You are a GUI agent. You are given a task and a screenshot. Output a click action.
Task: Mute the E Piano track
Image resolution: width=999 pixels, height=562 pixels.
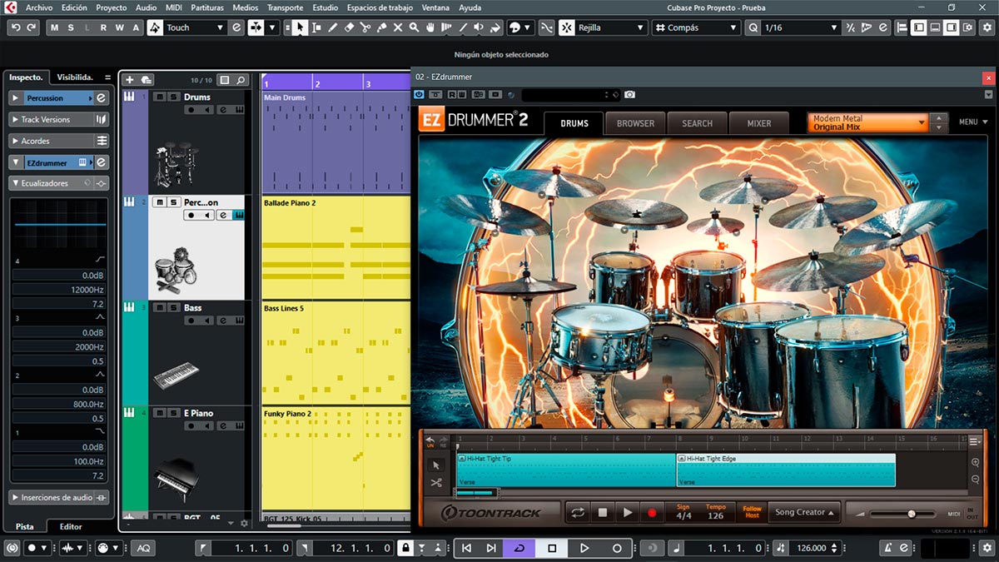click(159, 412)
